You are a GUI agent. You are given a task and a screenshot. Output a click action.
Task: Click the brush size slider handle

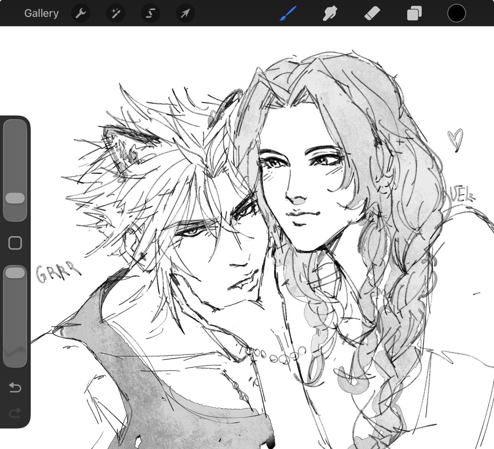(x=15, y=198)
